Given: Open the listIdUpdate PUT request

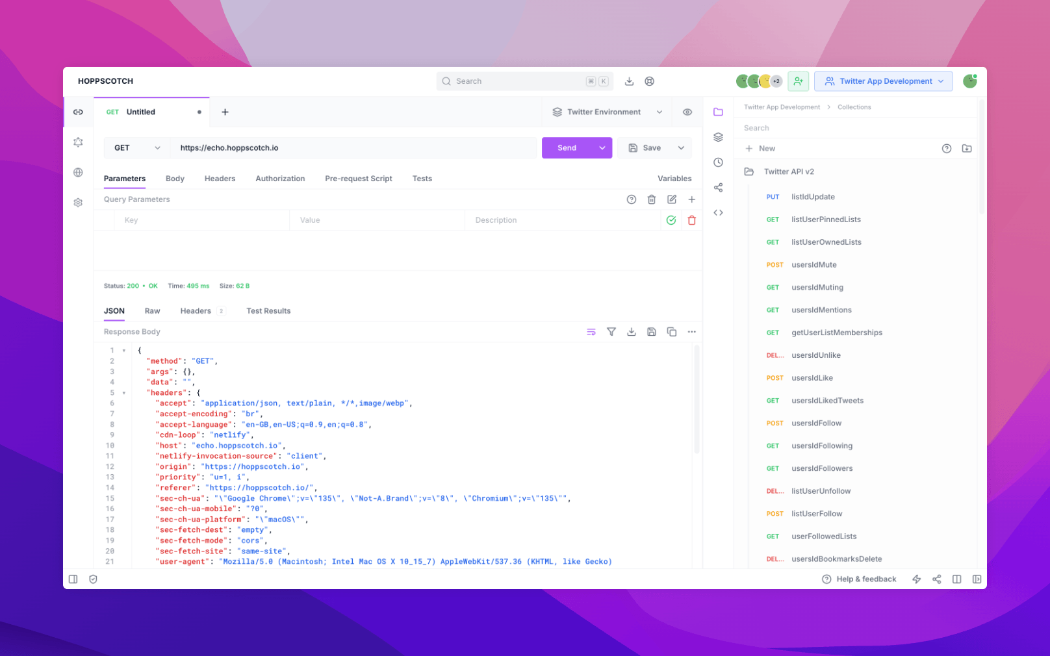Looking at the screenshot, I should 800,197.
